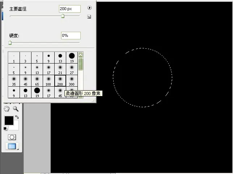This screenshot has width=233, height=174.
Task: Click the main diameter slider handle
Action: coord(63,16)
